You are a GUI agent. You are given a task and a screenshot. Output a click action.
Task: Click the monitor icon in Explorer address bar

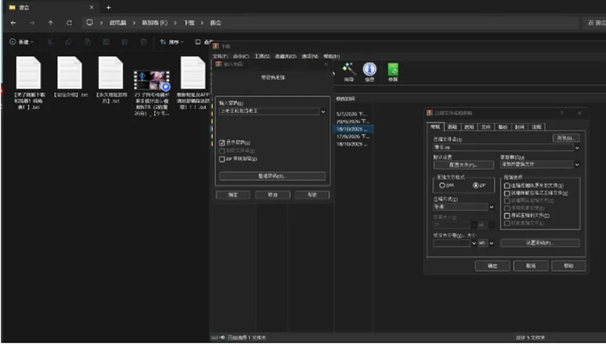pos(89,23)
